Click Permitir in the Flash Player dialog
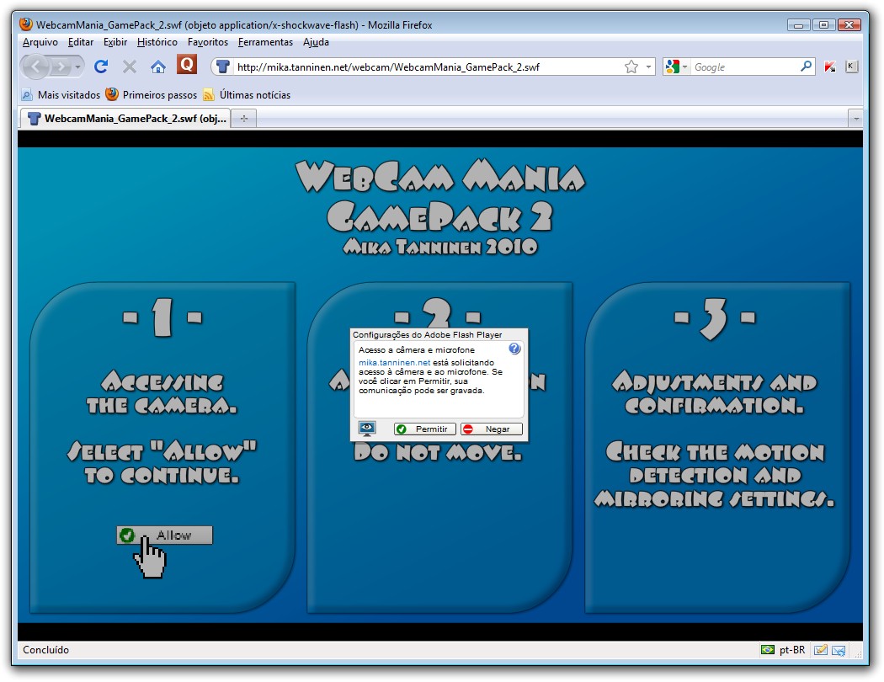Image resolution: width=884 pixels, height=682 pixels. click(424, 429)
